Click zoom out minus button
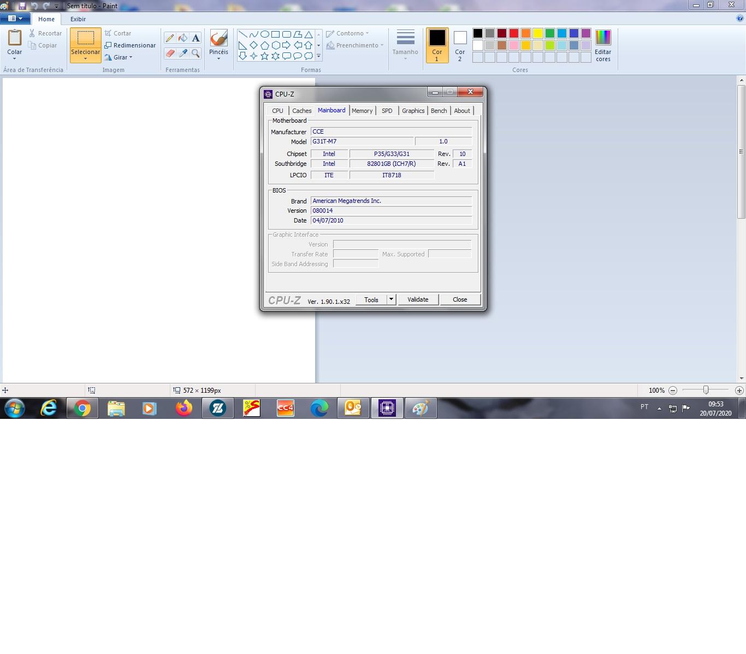 673,391
